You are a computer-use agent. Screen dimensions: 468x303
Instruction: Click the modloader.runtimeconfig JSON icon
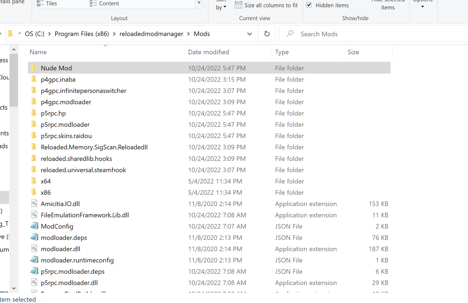click(x=34, y=260)
